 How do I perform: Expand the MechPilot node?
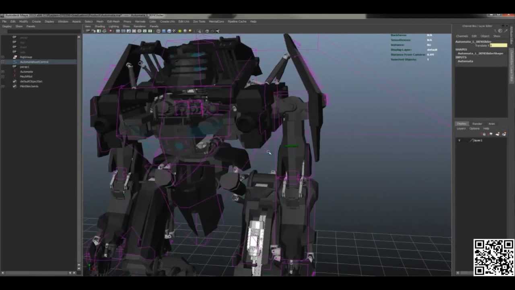pyautogui.click(x=3, y=76)
